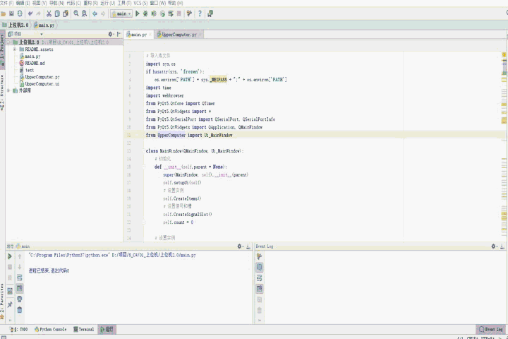The height and width of the screenshot is (339, 508).
Task: Click the Cut scissors icon
Action: pyautogui.click(x=48, y=13)
